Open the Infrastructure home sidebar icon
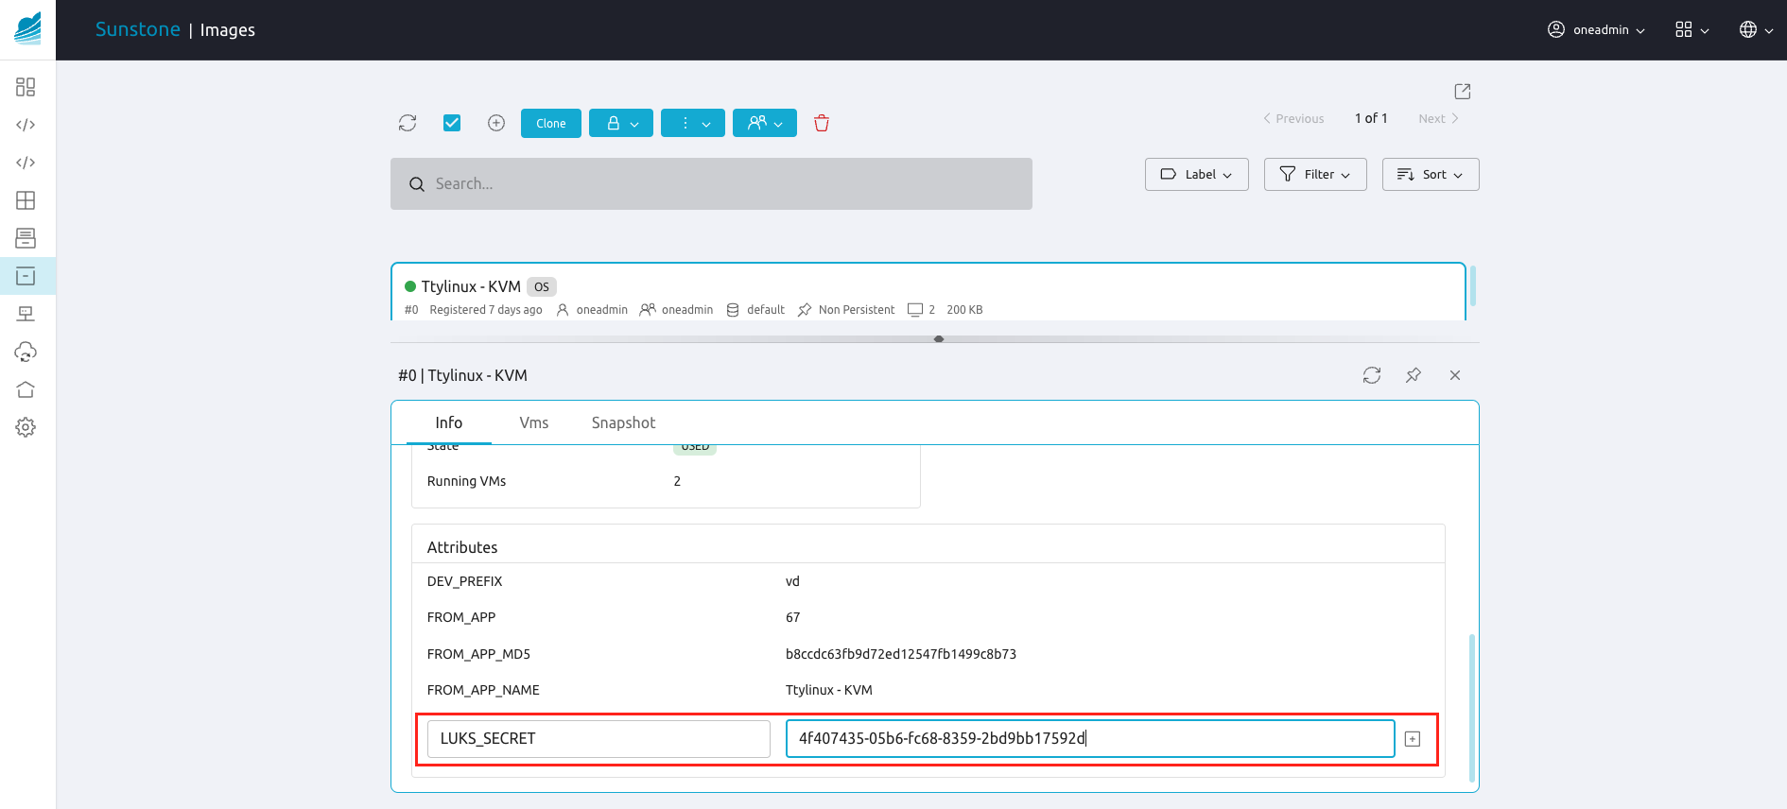The width and height of the screenshot is (1787, 809). pyautogui.click(x=26, y=389)
